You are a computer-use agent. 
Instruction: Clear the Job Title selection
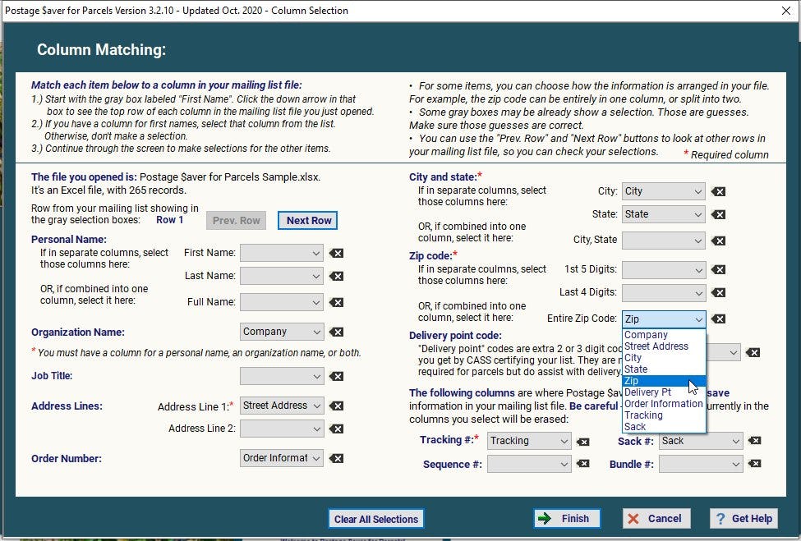335,376
